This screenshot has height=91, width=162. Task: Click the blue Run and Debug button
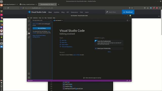[x=42, y=28]
